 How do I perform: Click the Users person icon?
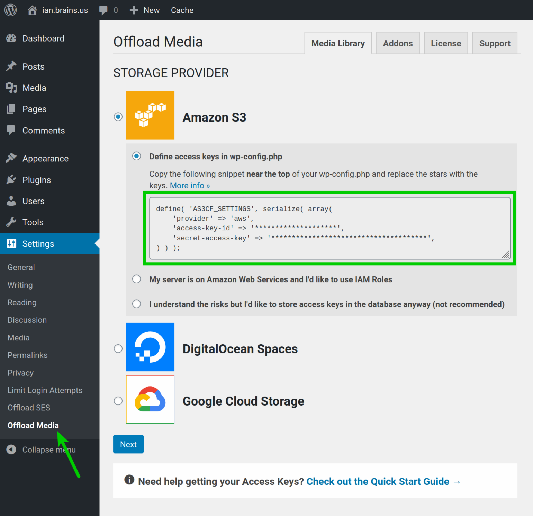[11, 201]
